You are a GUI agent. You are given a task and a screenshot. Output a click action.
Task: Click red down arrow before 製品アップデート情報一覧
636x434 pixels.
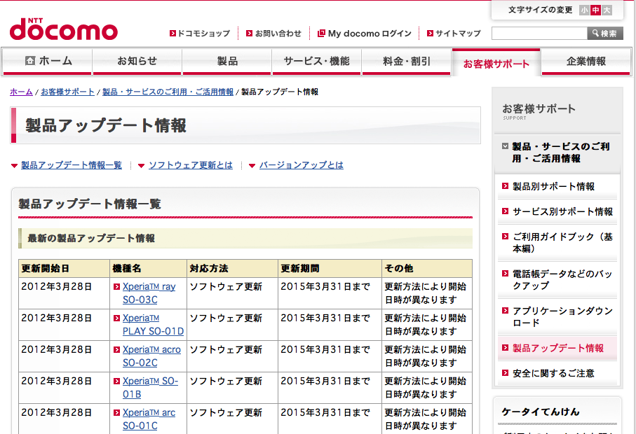[x=14, y=166]
